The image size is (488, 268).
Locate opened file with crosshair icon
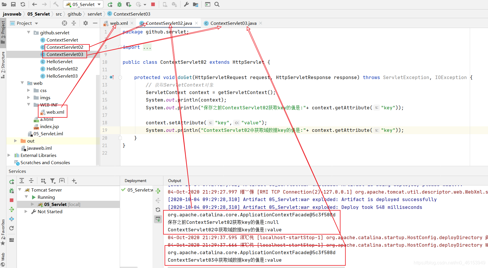click(x=65, y=23)
